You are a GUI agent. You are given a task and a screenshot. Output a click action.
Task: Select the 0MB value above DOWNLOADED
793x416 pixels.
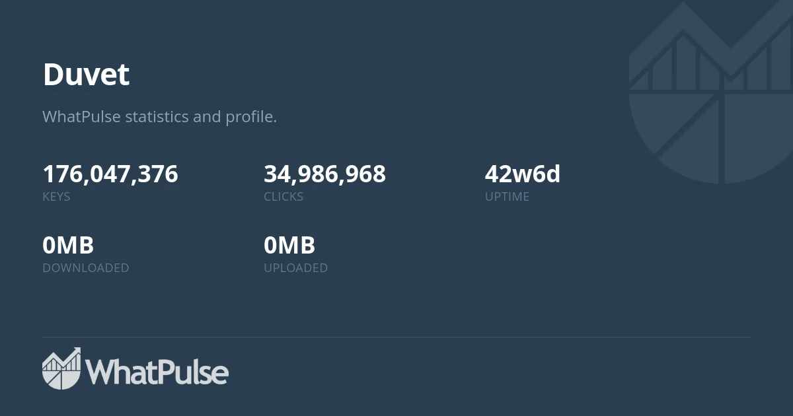coord(68,246)
